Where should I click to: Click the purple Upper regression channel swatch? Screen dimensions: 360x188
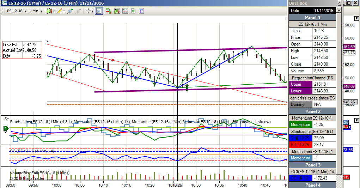pos(300,84)
